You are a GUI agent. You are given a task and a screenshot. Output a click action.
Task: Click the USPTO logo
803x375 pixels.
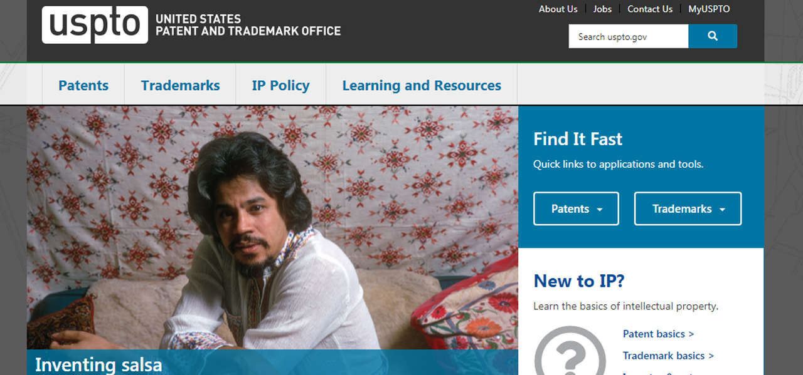click(x=95, y=25)
